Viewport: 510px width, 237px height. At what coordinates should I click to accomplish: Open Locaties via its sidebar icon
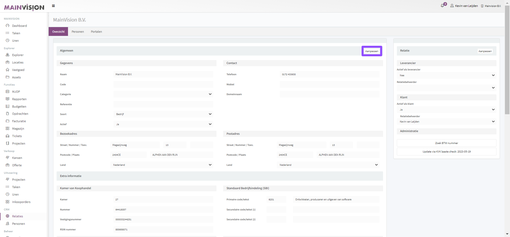click(x=7, y=62)
